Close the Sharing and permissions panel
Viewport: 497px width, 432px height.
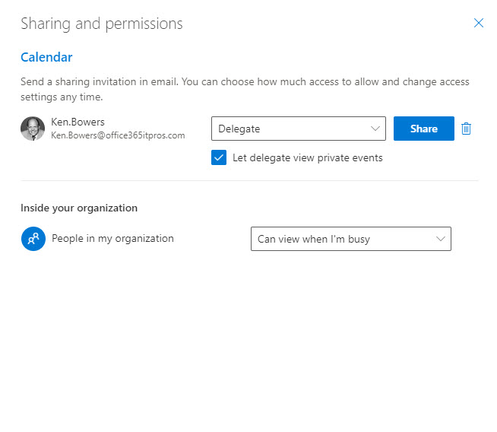click(x=478, y=23)
